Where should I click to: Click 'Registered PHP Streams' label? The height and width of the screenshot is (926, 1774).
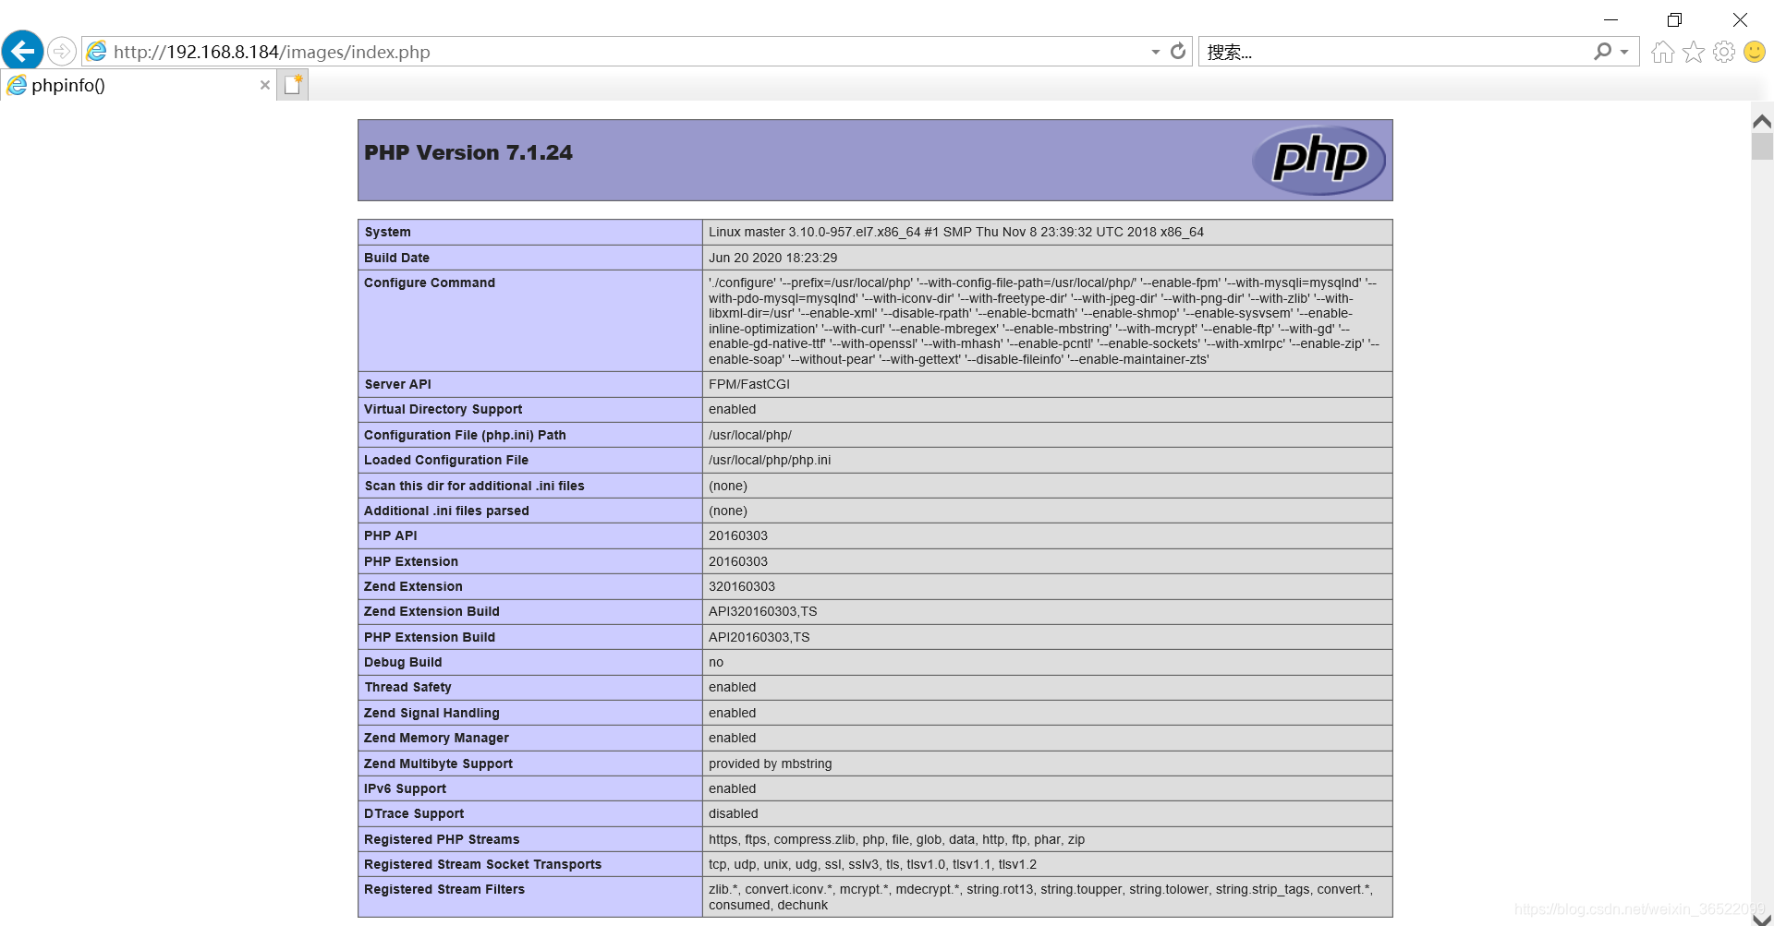point(442,839)
